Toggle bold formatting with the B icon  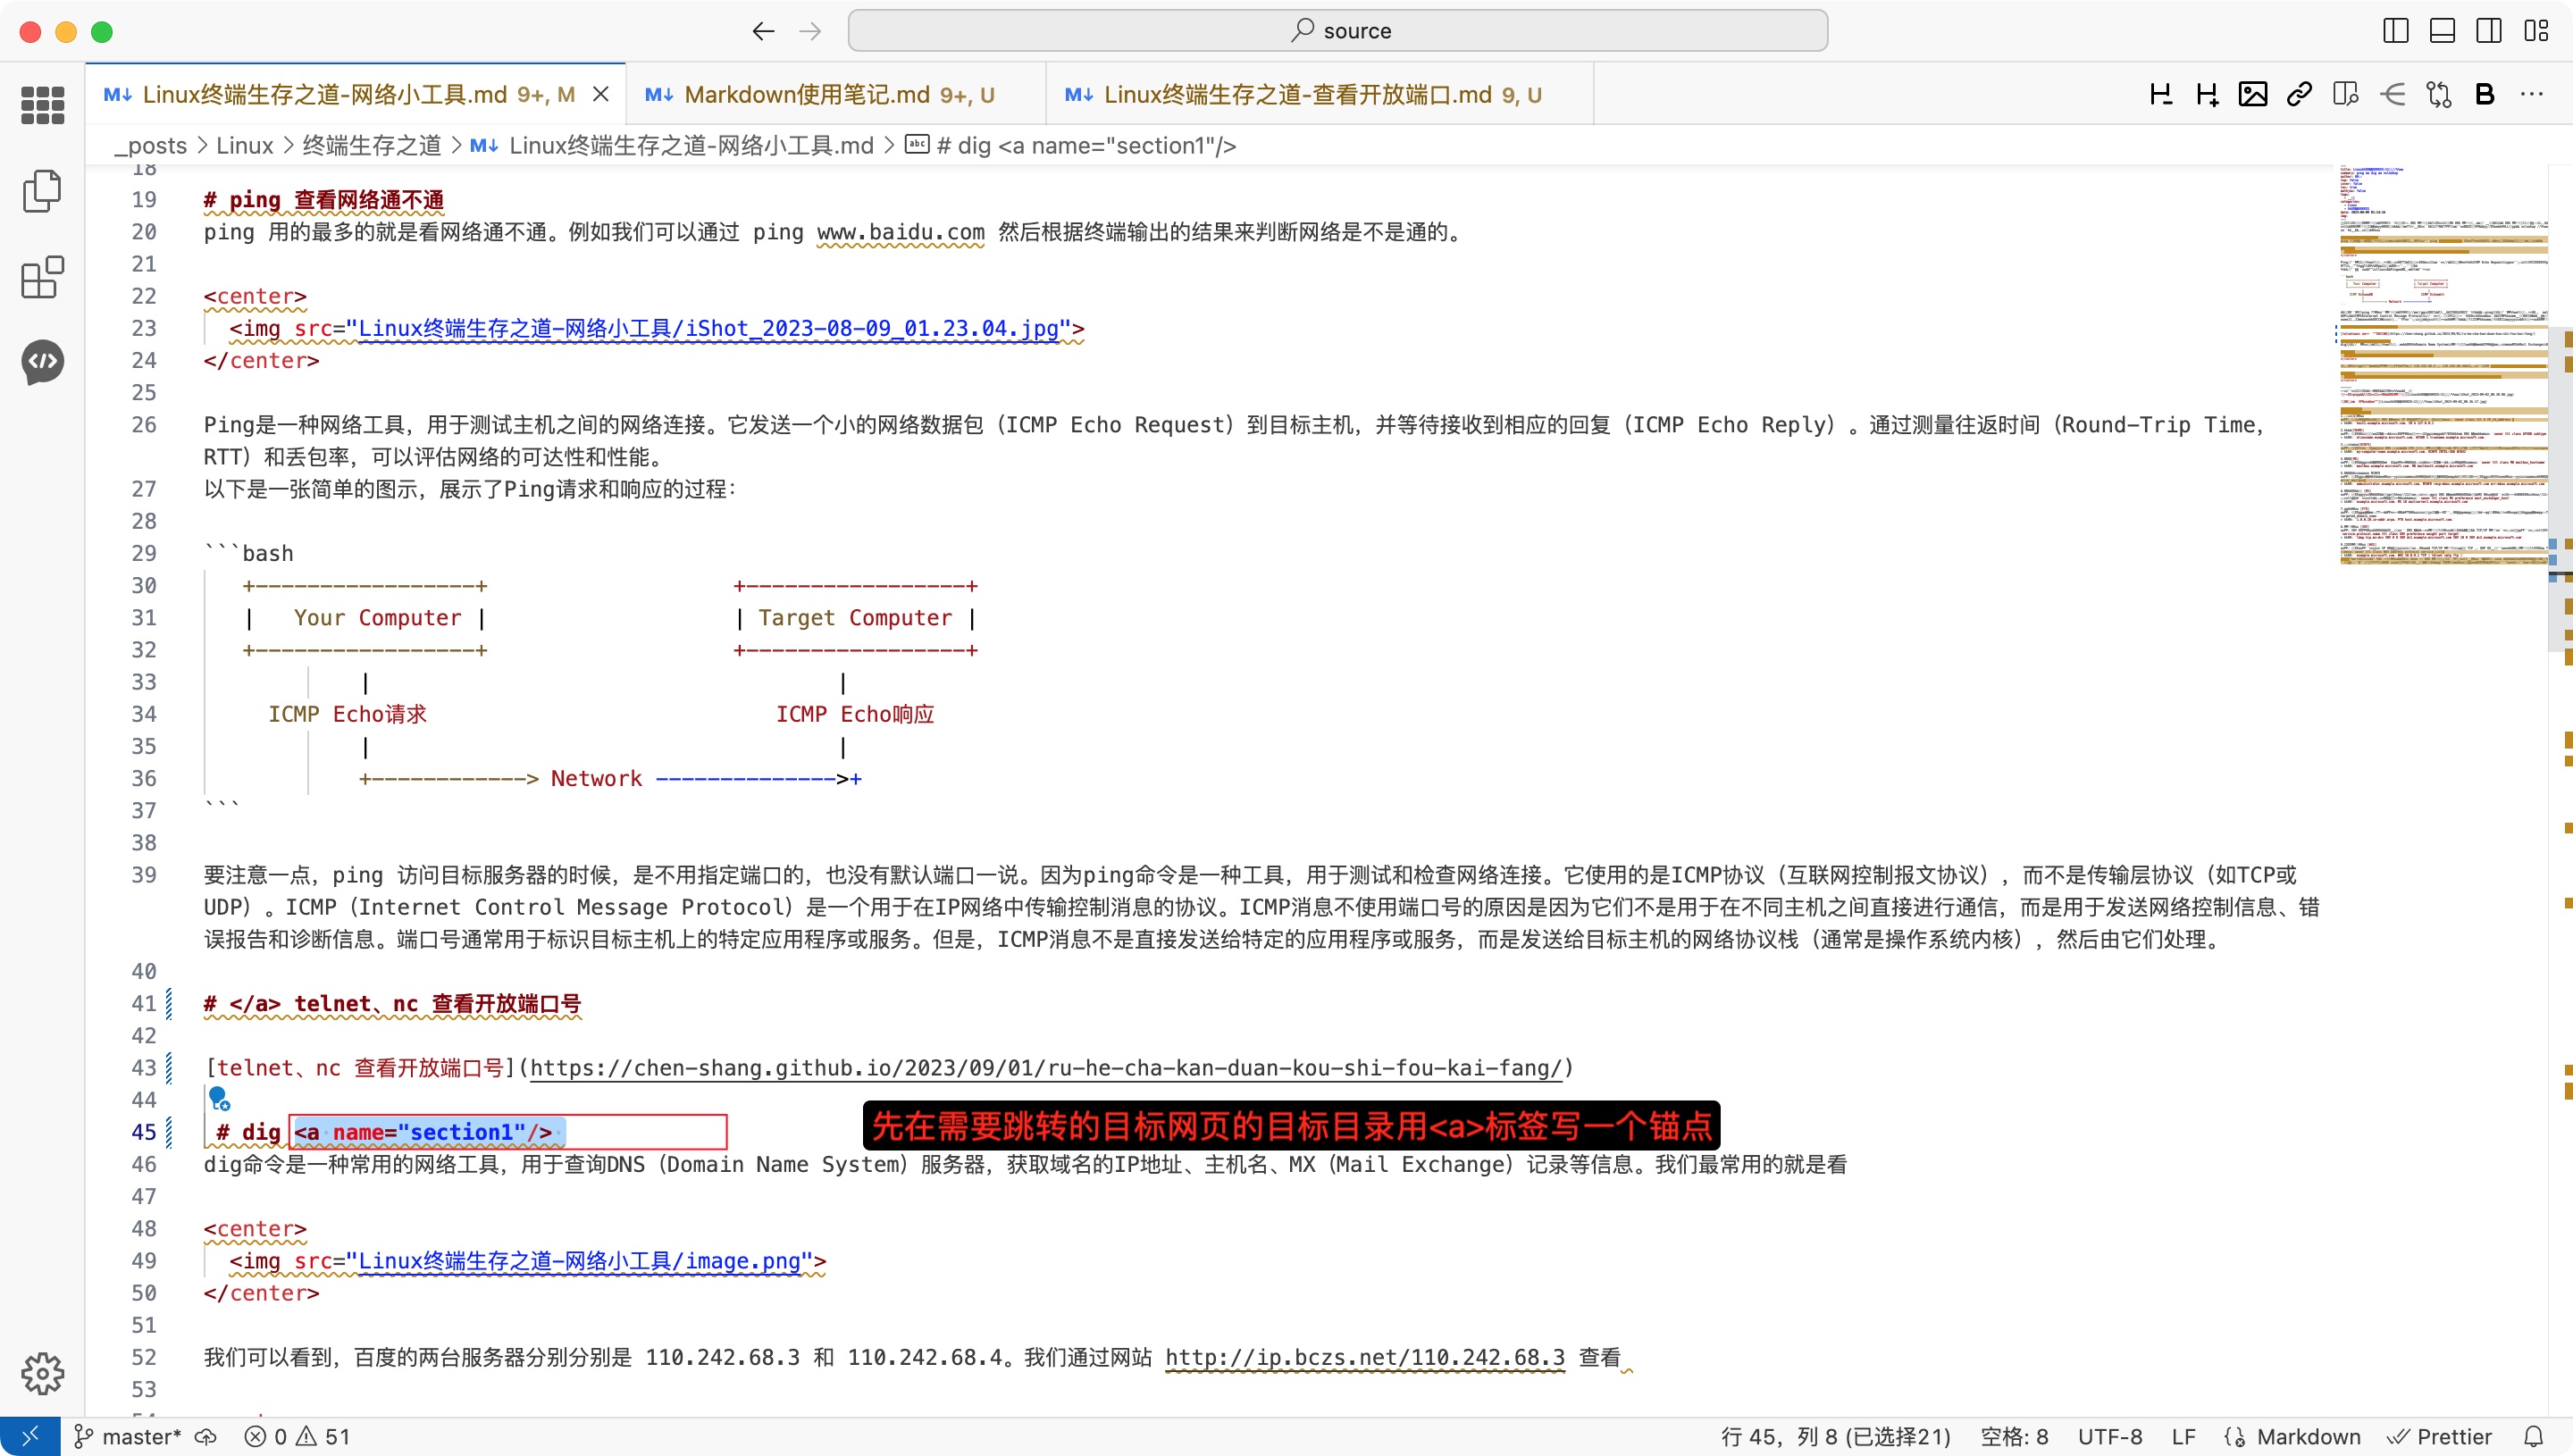coord(2484,95)
